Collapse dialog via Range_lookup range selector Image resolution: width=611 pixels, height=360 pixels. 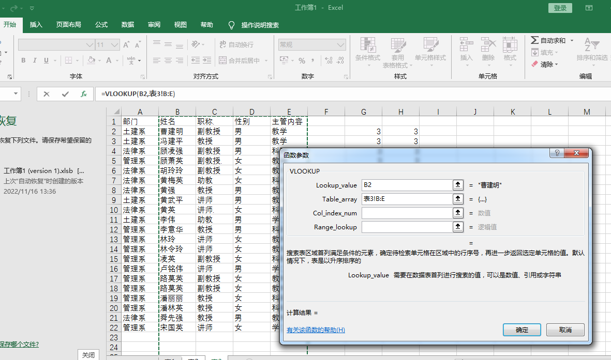(458, 227)
